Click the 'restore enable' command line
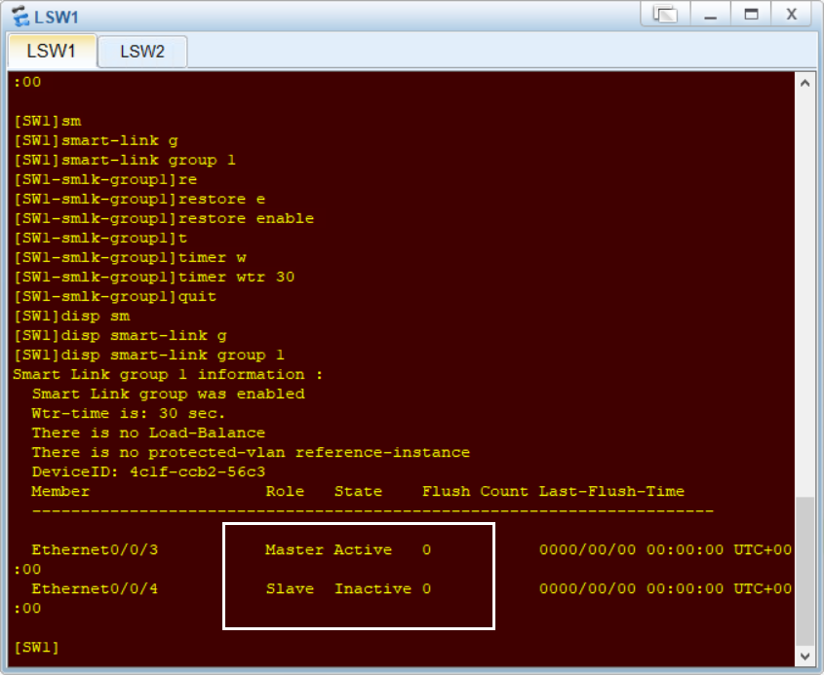Screen dimensions: 824x675 point(164,218)
